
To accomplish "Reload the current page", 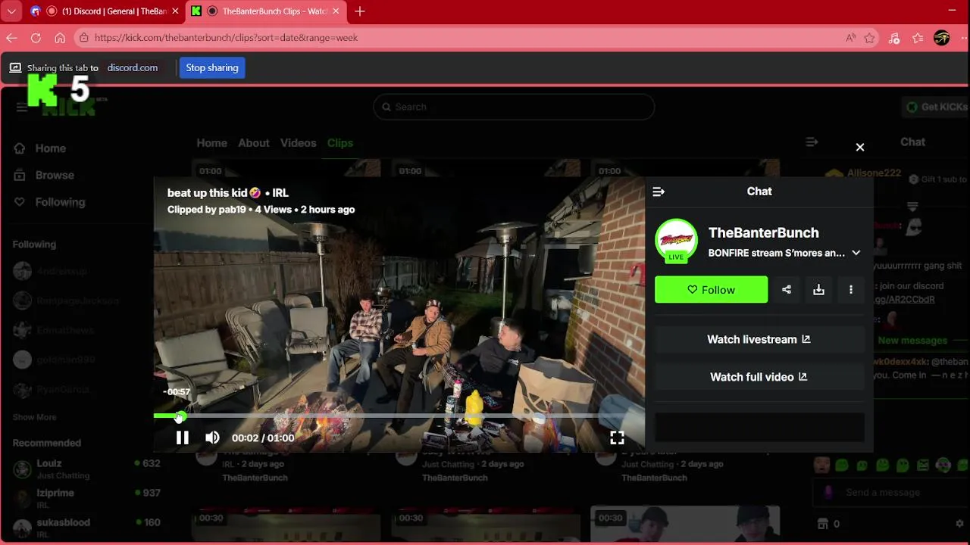I will coord(36,38).
